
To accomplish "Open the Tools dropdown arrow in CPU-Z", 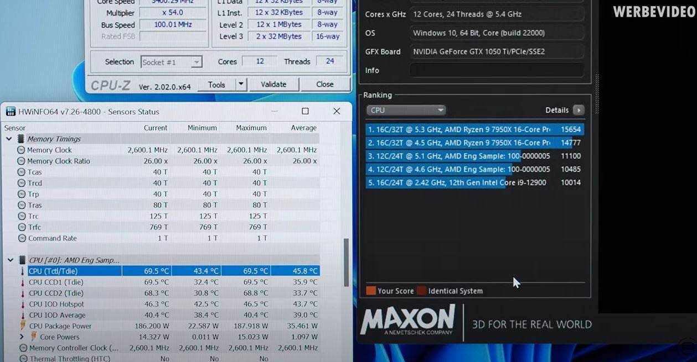I will point(241,85).
